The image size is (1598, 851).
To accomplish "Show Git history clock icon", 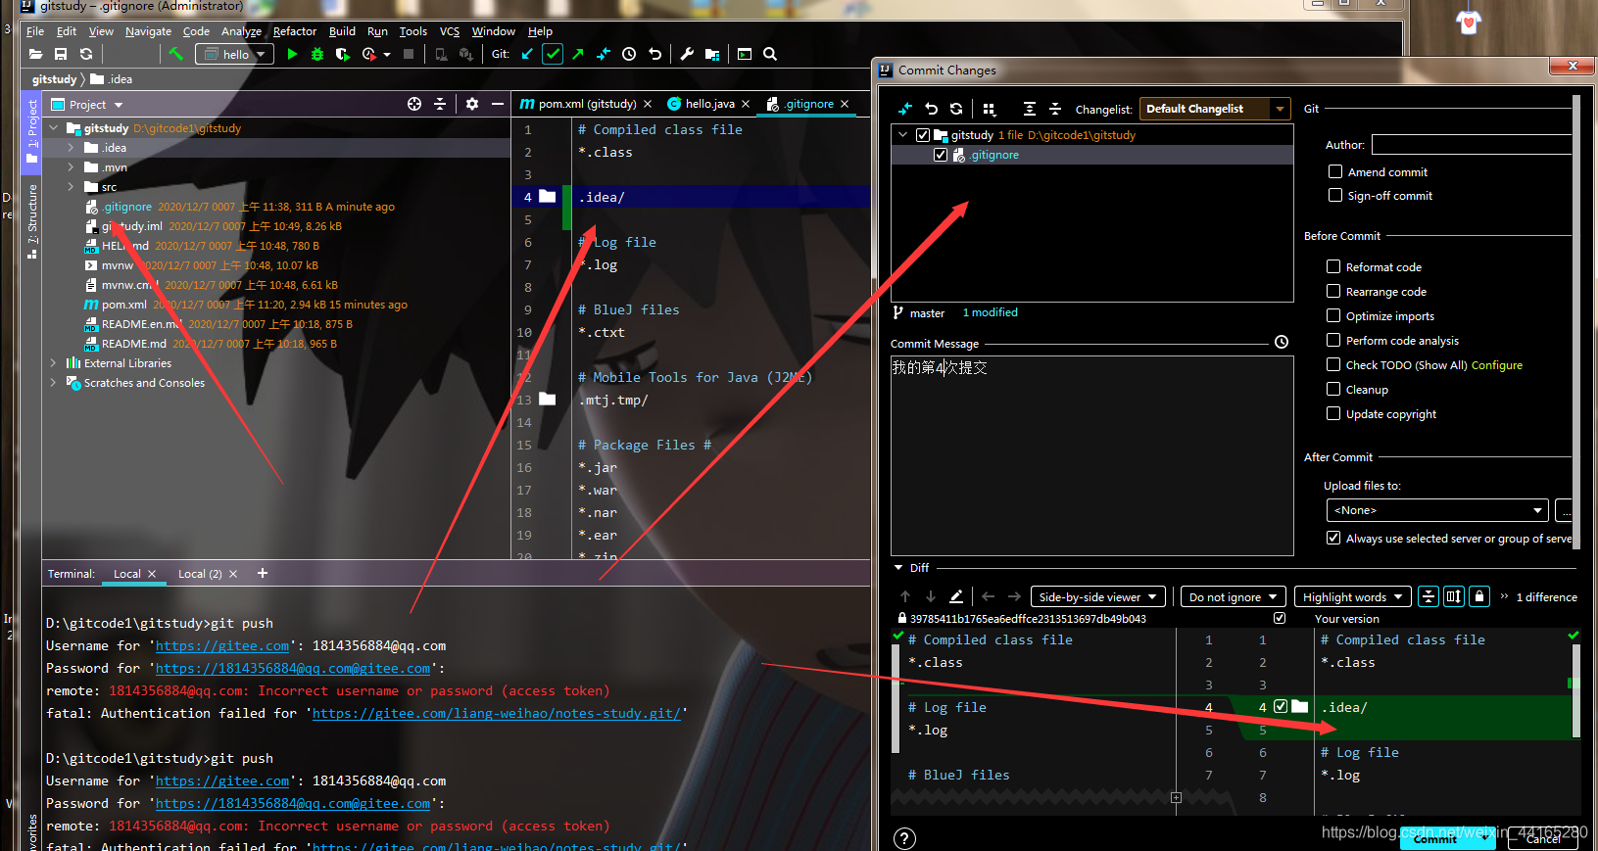I will (629, 54).
